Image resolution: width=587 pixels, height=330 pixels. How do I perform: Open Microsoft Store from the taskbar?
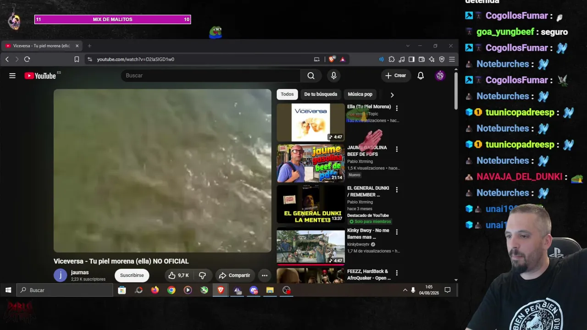122,290
